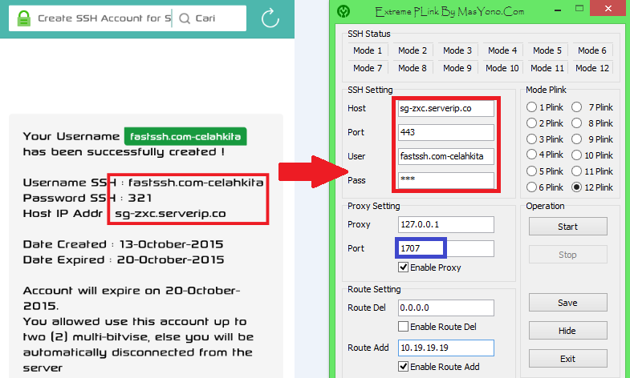
Task: Select the 8 Plink radio option
Action: point(576,123)
